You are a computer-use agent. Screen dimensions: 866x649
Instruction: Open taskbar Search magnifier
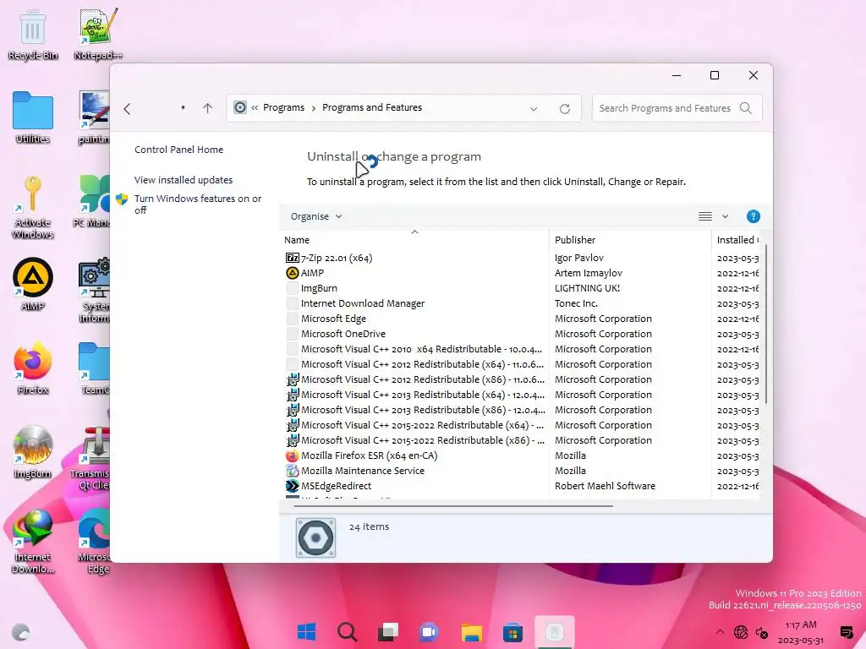pyautogui.click(x=347, y=632)
